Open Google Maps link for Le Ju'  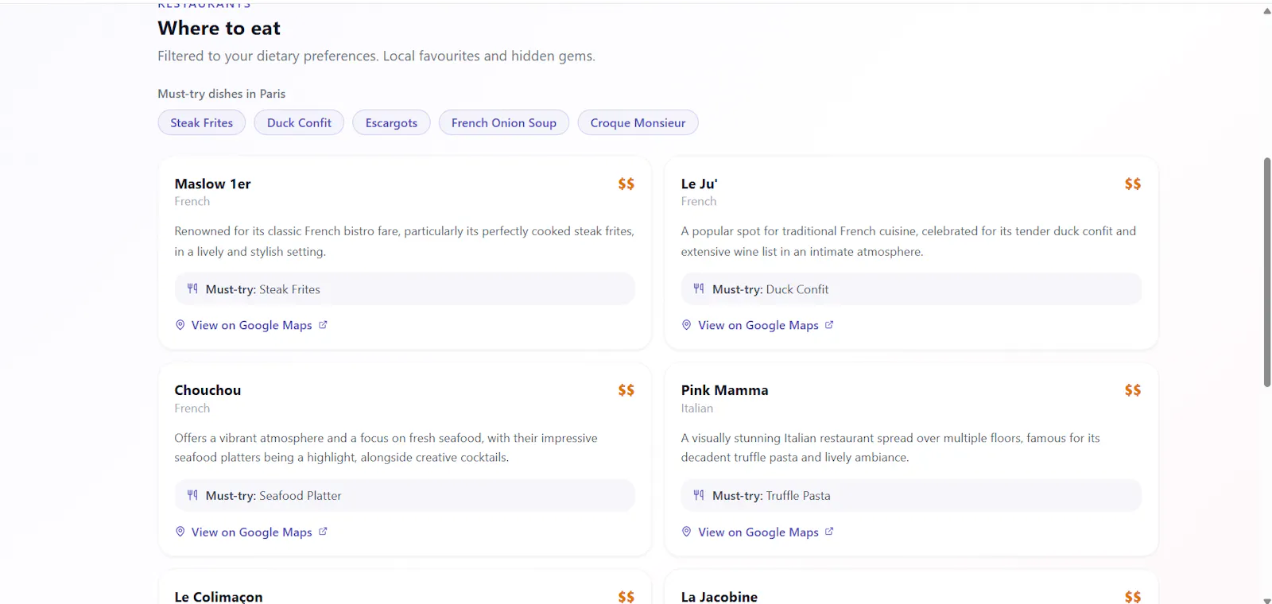pyautogui.click(x=758, y=325)
